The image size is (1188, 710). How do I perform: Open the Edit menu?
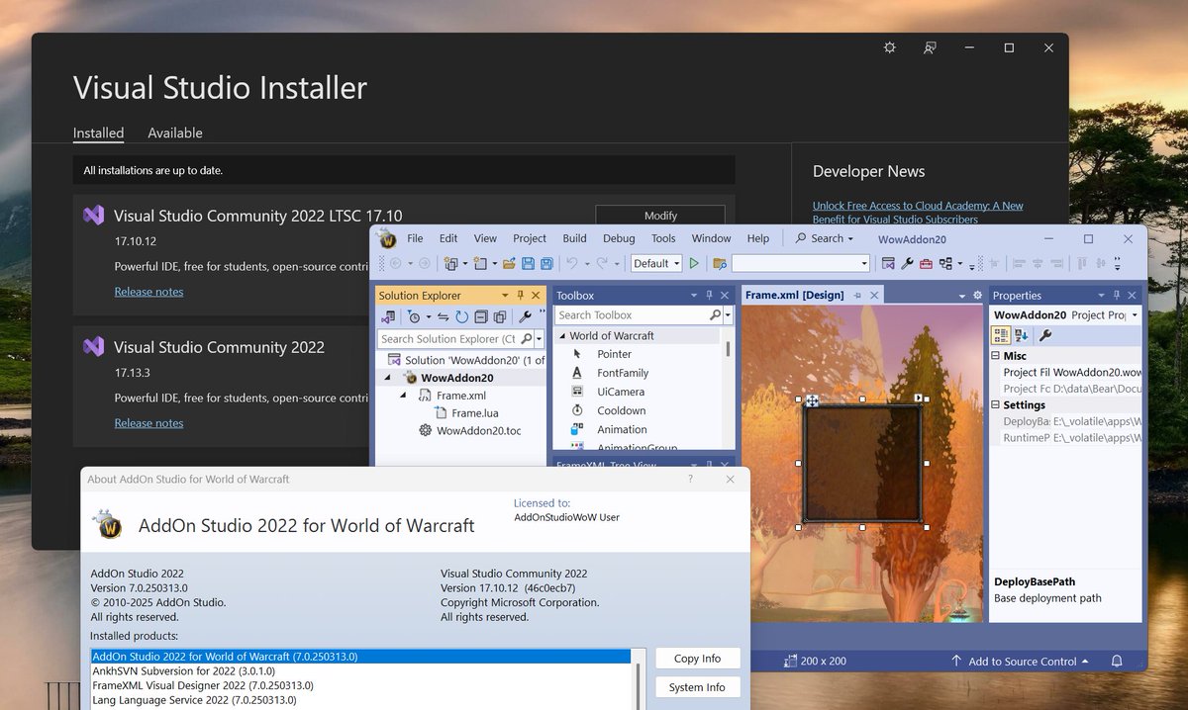pos(448,238)
